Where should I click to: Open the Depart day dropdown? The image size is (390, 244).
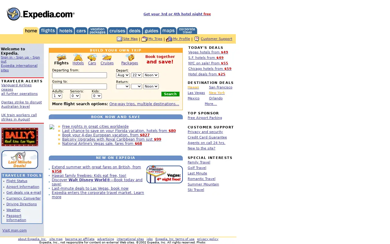click(136, 75)
